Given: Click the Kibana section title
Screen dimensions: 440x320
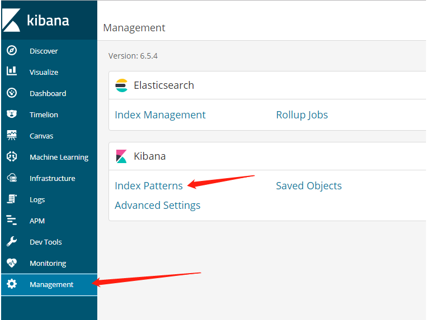Looking at the screenshot, I should [150, 156].
